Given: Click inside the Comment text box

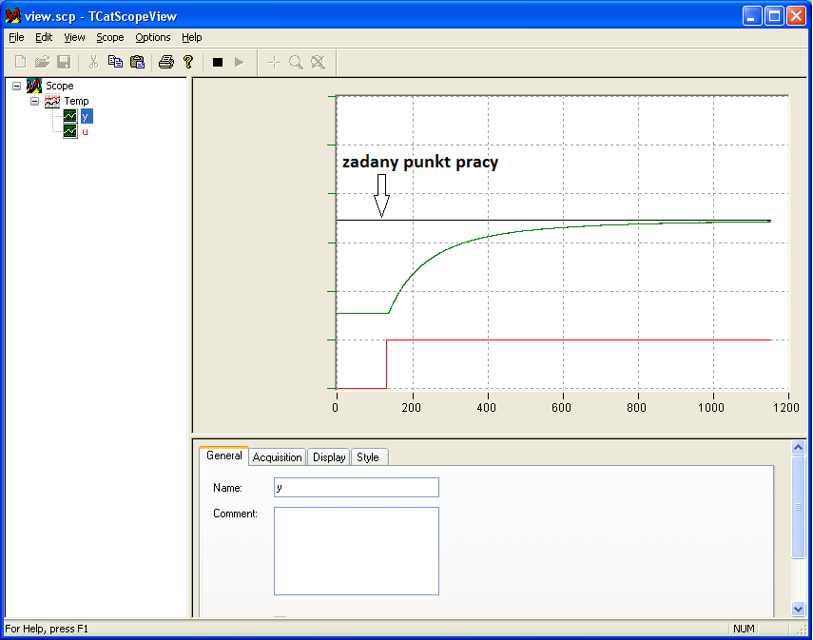Looking at the screenshot, I should [357, 551].
